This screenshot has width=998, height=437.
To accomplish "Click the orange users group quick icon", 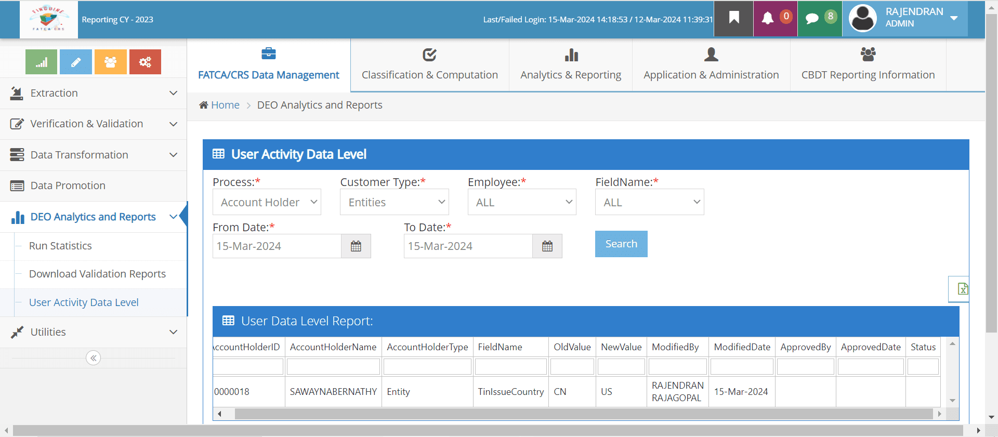I will [111, 62].
